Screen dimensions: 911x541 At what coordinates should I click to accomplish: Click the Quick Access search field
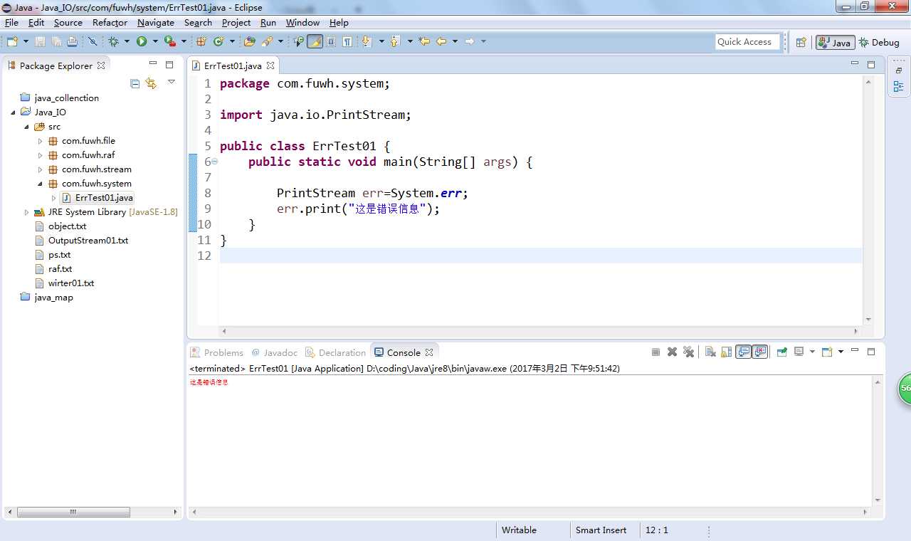point(747,42)
